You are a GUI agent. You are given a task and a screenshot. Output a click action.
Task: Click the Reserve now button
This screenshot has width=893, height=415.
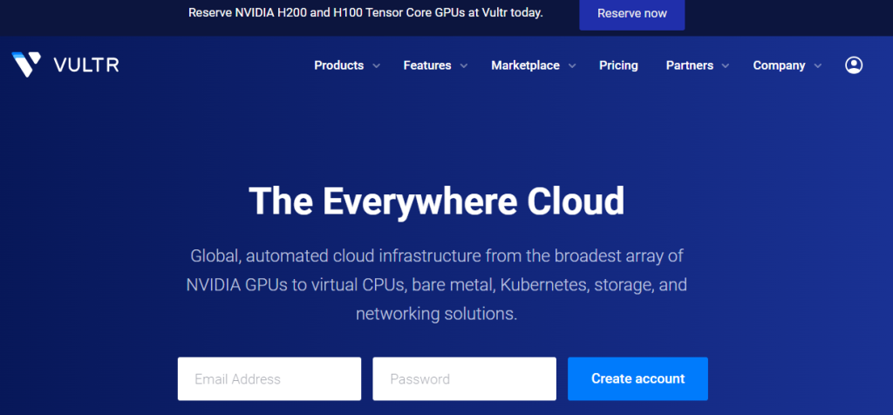click(x=632, y=14)
